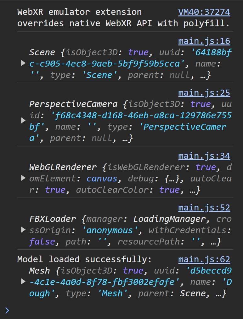243x319 pixels.
Task: Expand the FBXLoader object entry
Action: 23,230
